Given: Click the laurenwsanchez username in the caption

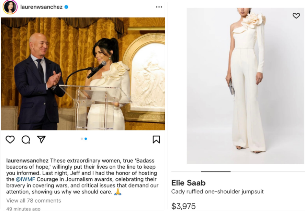Looking at the screenshot, I should coord(27,161).
